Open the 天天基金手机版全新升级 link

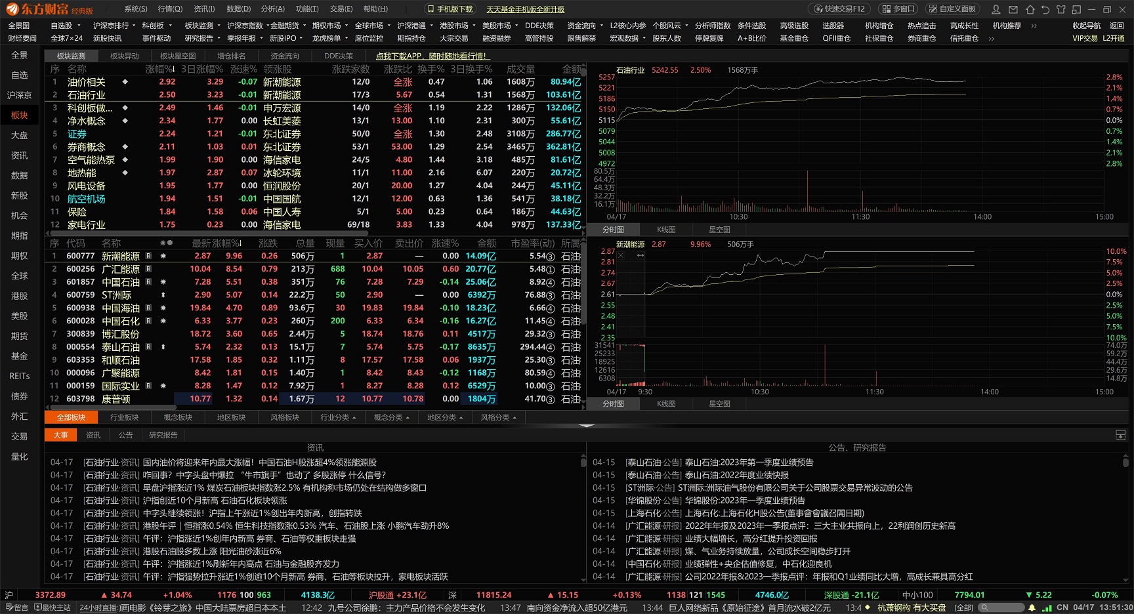pyautogui.click(x=525, y=9)
